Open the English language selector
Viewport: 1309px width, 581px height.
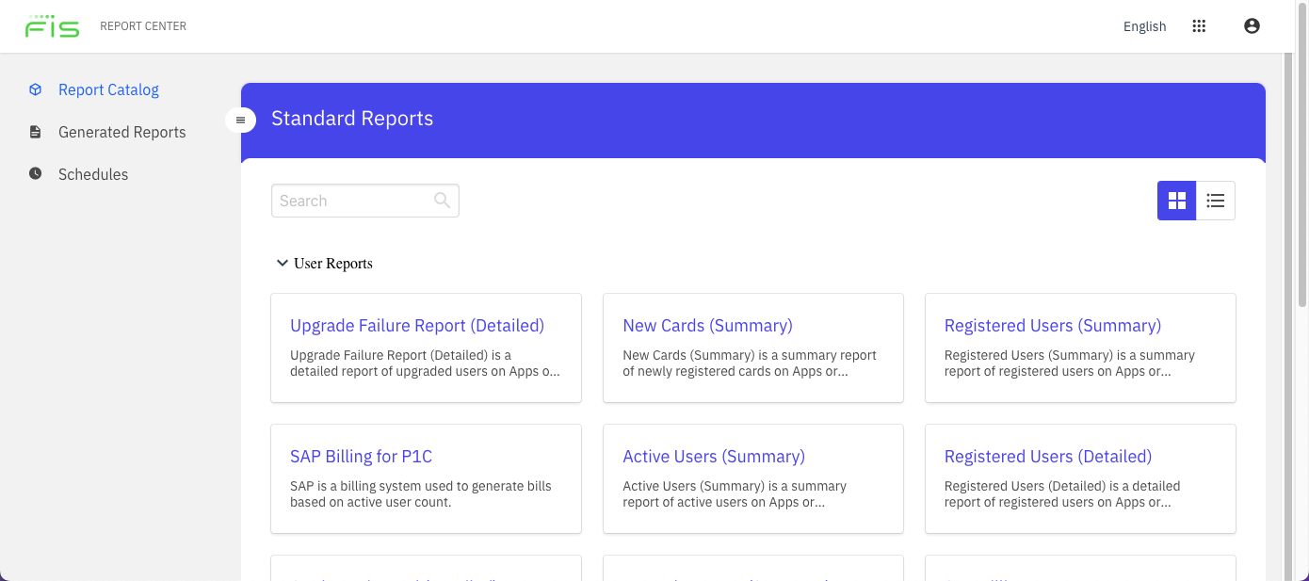[x=1144, y=25]
